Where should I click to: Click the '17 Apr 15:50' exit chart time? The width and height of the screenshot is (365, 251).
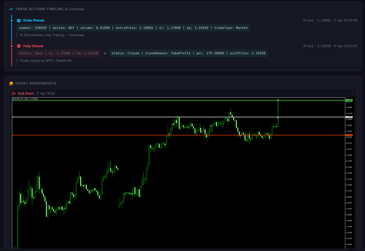click(x=45, y=93)
